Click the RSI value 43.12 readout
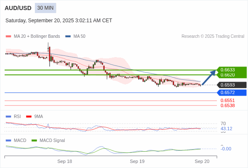Viewport: 248px width, 168px height. 226,129
